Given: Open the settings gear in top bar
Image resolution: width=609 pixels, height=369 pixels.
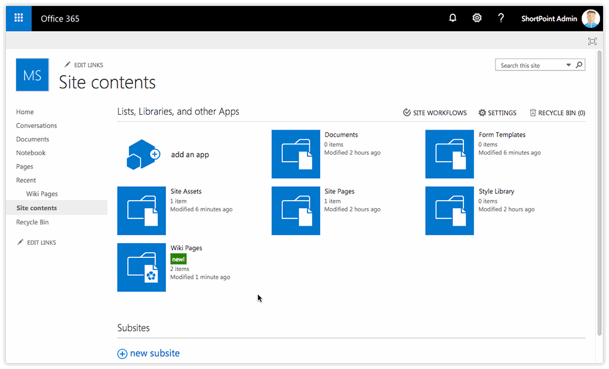Looking at the screenshot, I should (x=477, y=18).
